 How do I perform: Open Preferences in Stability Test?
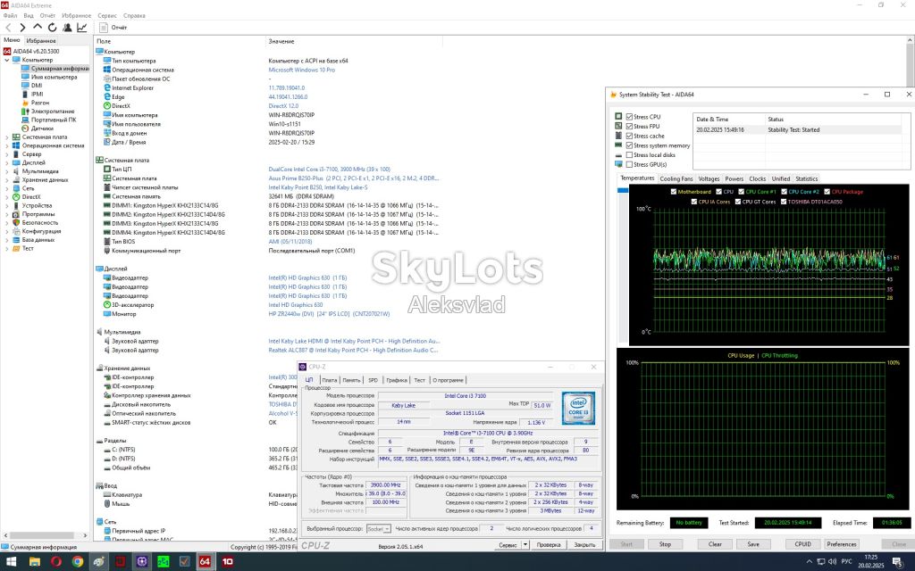click(842, 544)
